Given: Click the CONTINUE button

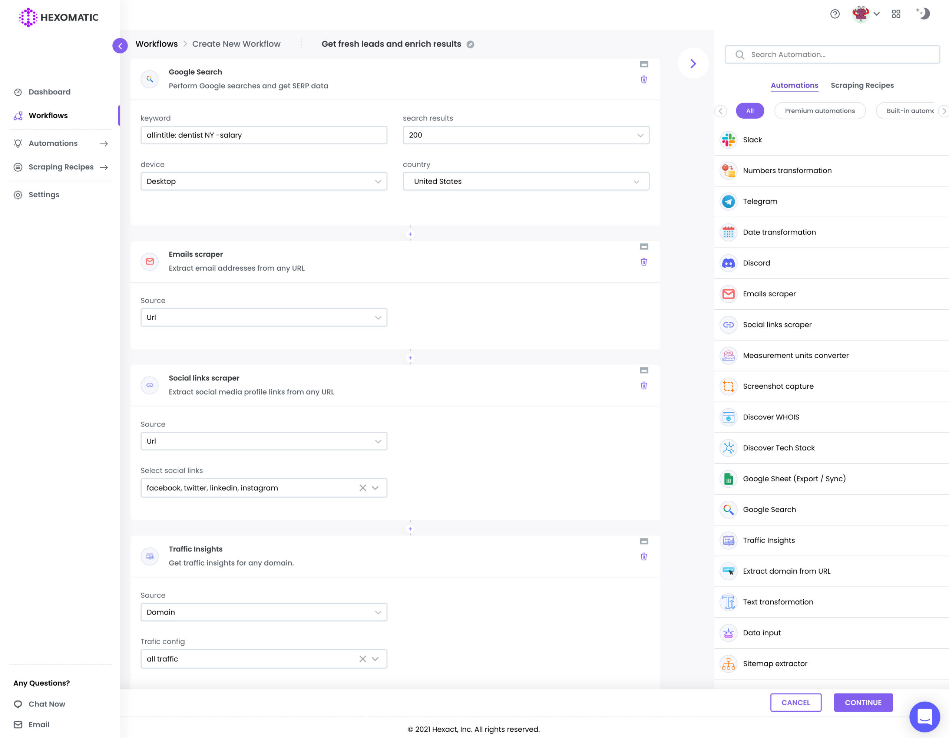Looking at the screenshot, I should [x=863, y=702].
